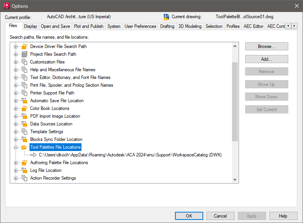The width and height of the screenshot is (303, 223).
Task: Click the Add... button
Action: pos(267,59)
